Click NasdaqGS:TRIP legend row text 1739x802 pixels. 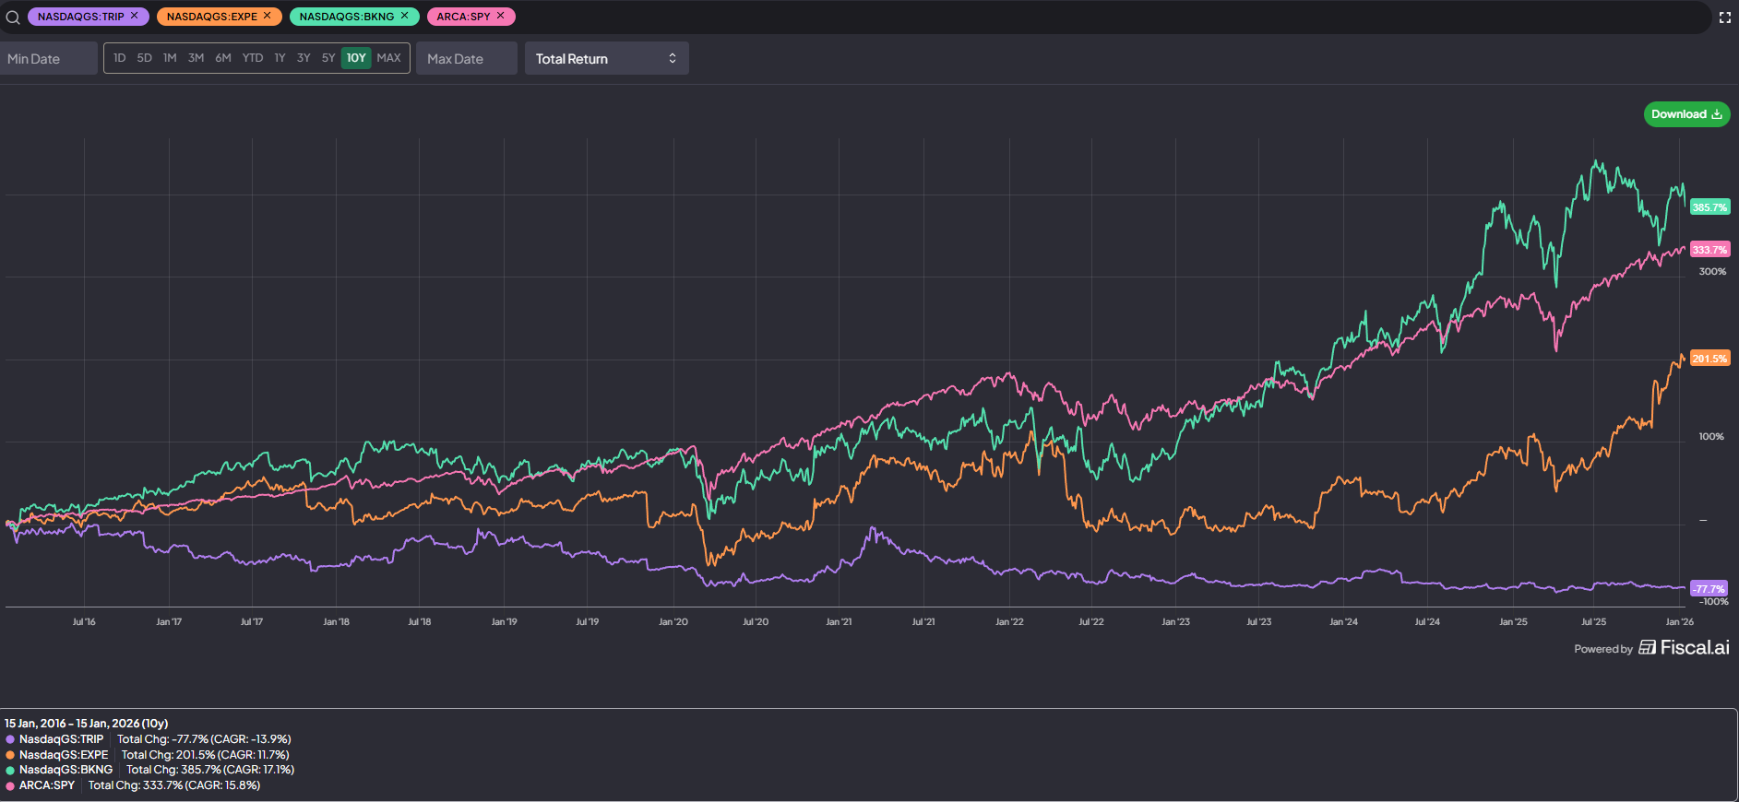tap(62, 739)
